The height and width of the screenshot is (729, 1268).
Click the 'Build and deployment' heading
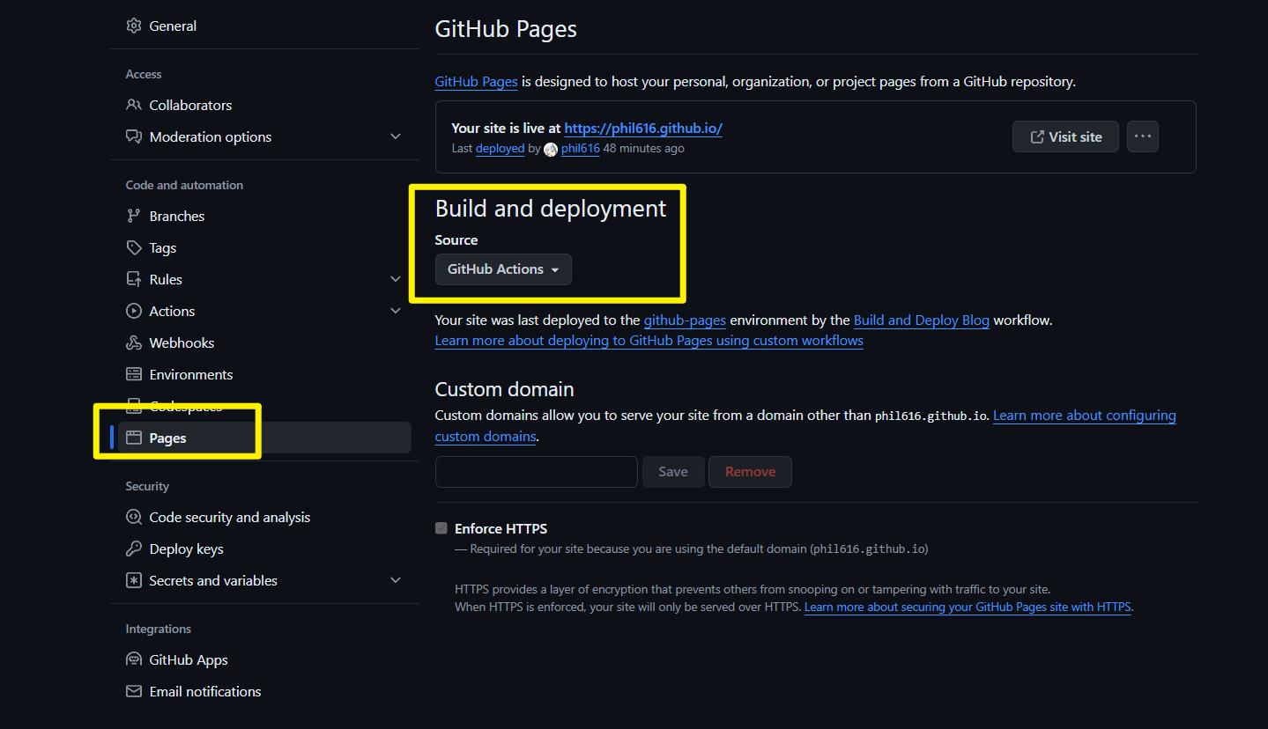point(551,209)
